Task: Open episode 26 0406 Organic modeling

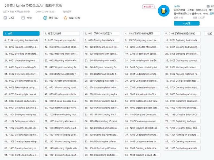Action: click(x=21, y=67)
